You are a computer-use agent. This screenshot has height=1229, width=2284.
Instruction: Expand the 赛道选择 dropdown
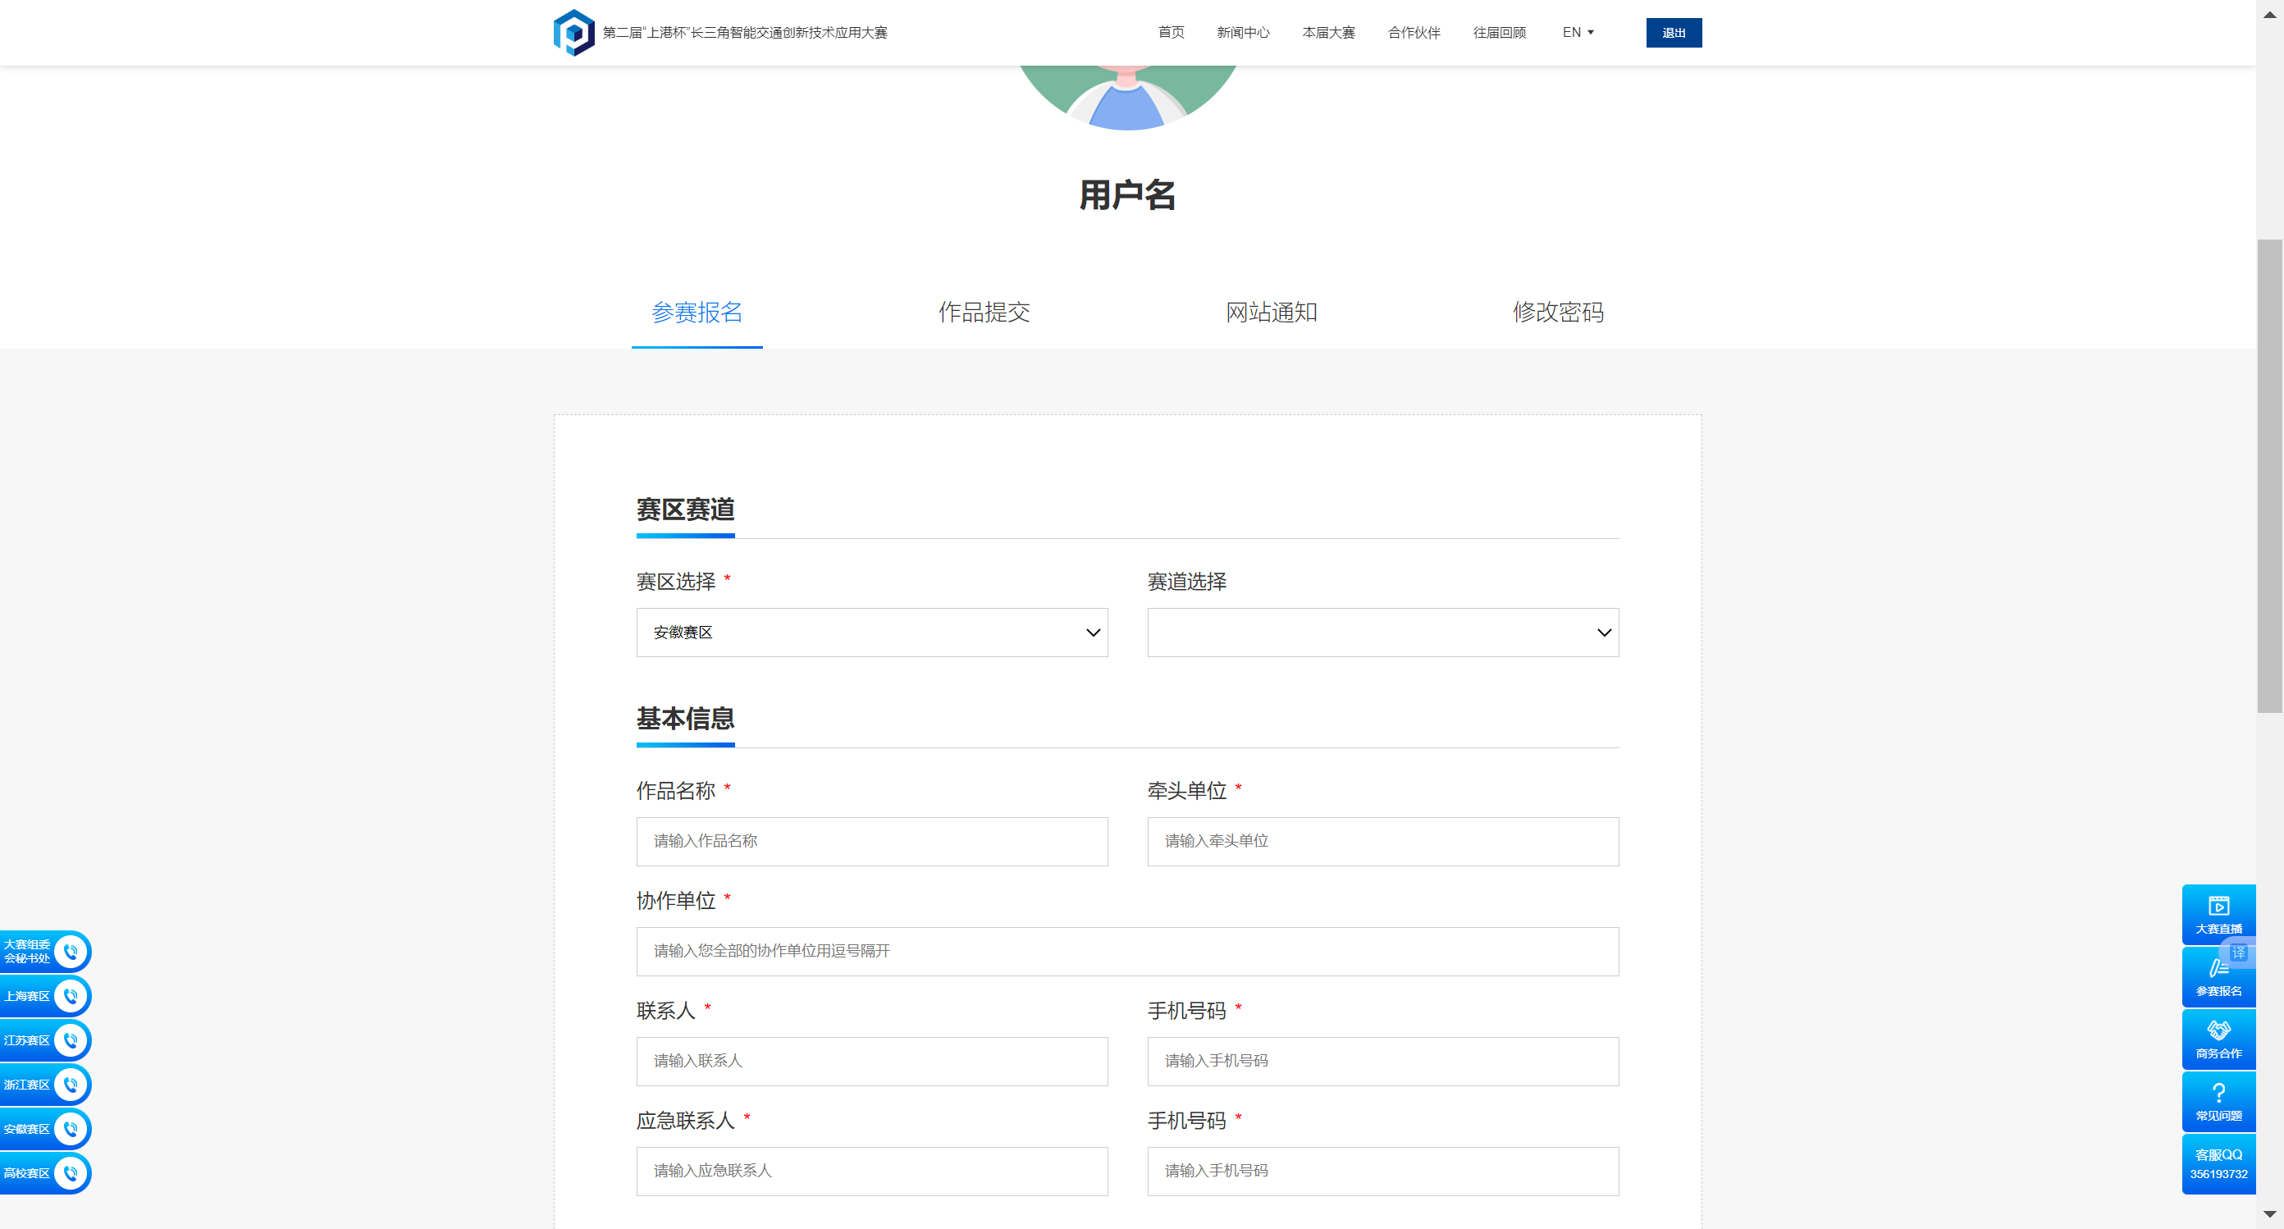(x=1382, y=633)
